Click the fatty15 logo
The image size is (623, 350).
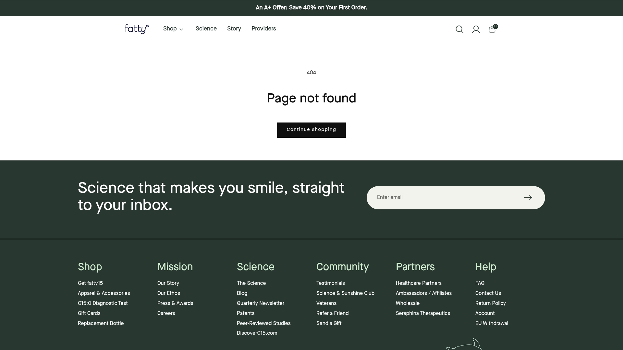click(137, 29)
